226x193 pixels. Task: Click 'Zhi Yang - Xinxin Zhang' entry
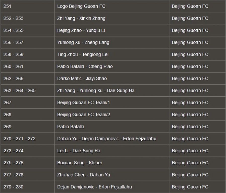click(x=81, y=18)
